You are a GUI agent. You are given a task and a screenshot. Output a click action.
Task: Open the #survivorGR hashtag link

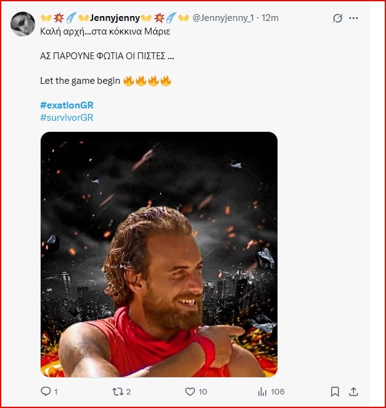(67, 117)
